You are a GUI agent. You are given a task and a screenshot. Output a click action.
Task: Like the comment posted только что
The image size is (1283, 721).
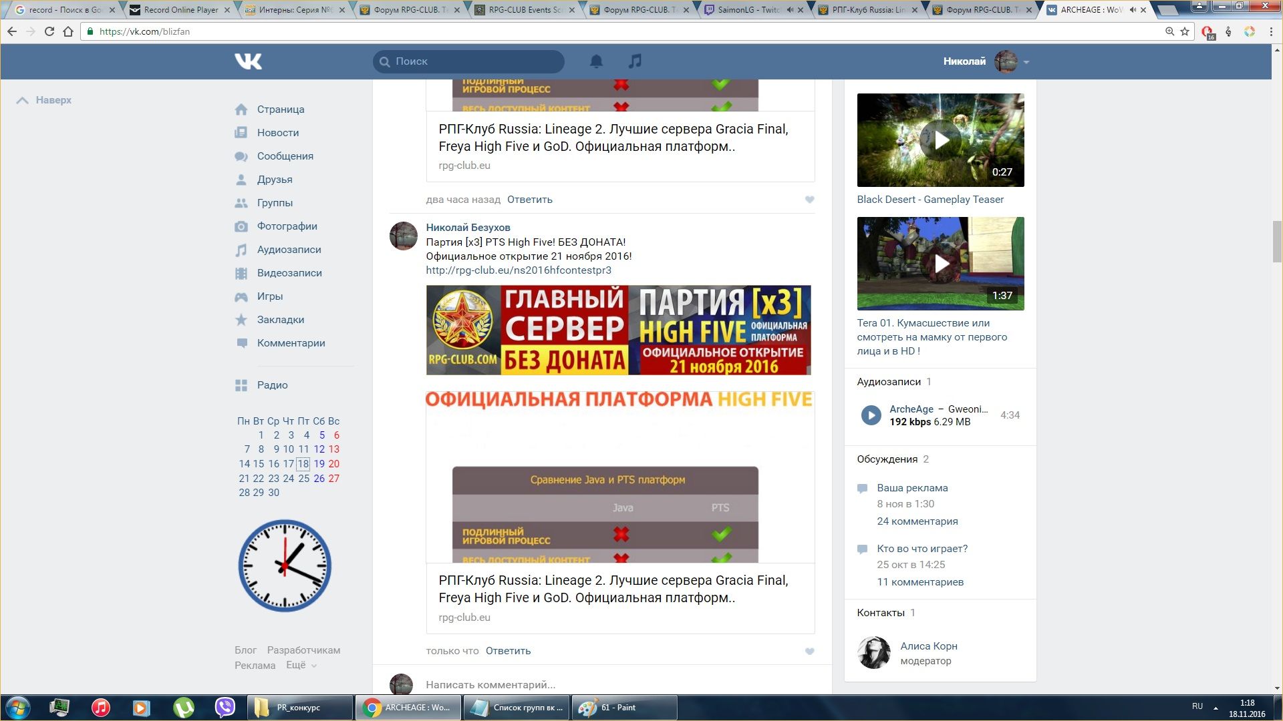809,652
